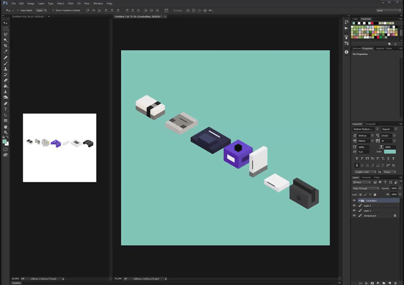
Task: Open the Pass Through blend mode dropdown
Action: point(366,188)
